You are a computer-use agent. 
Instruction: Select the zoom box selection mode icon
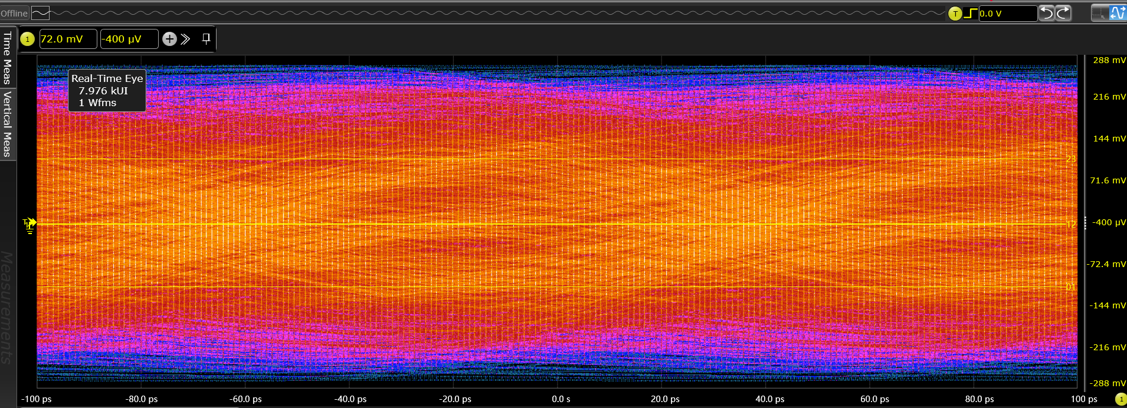tap(1100, 13)
